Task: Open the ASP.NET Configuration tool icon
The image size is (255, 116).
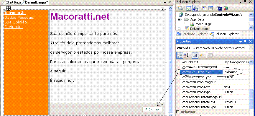Action: tap(226, 8)
